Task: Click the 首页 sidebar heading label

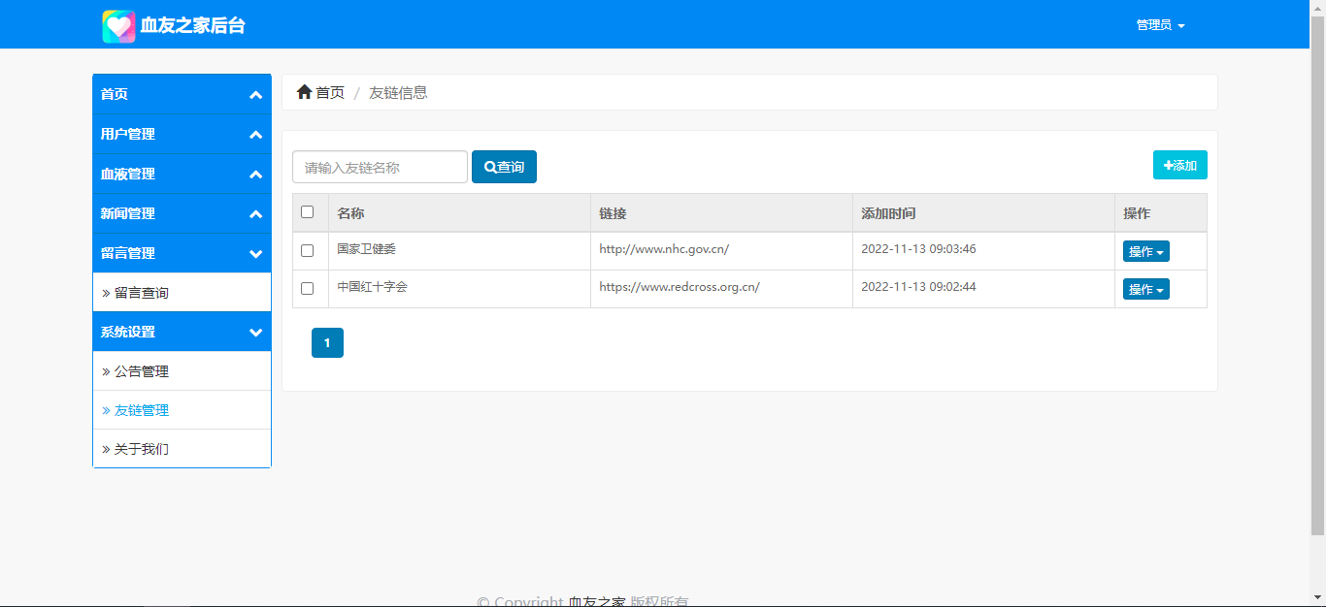Action: coord(115,94)
